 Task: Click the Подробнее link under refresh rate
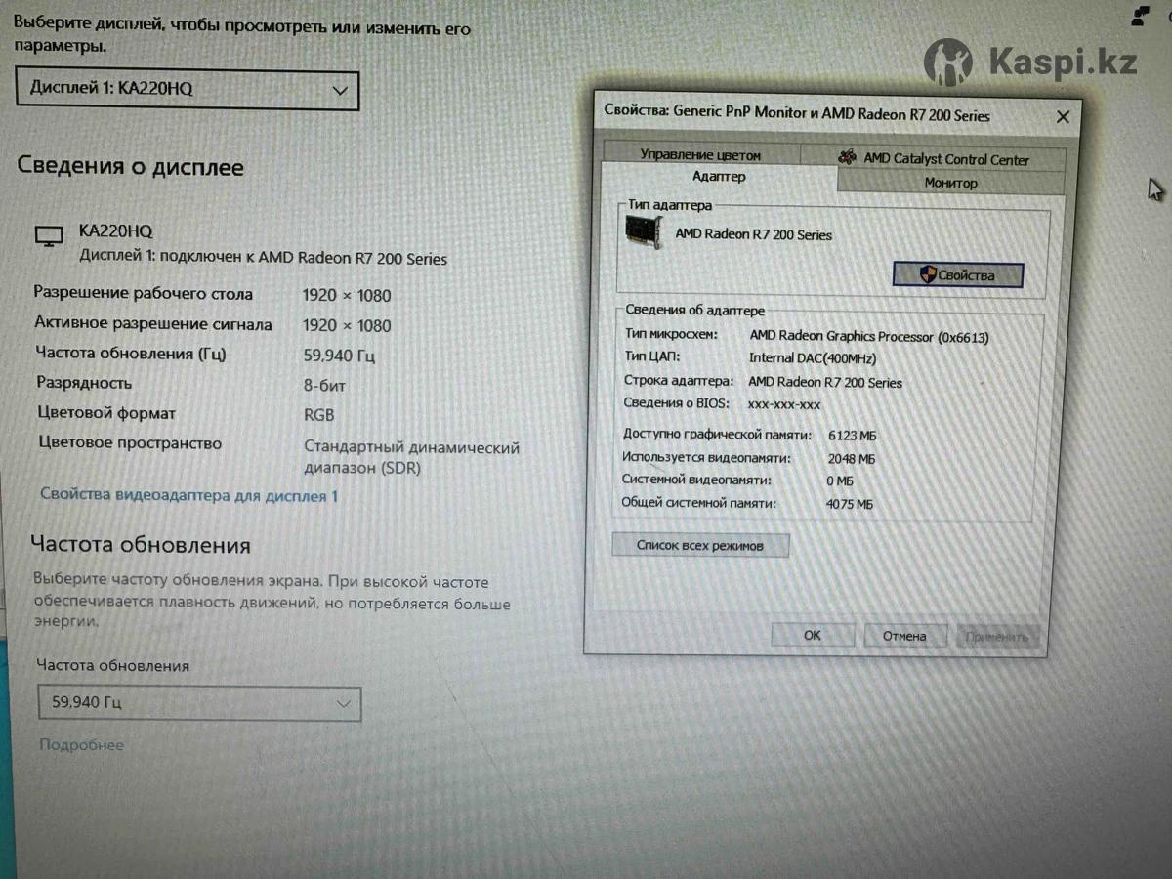[81, 744]
